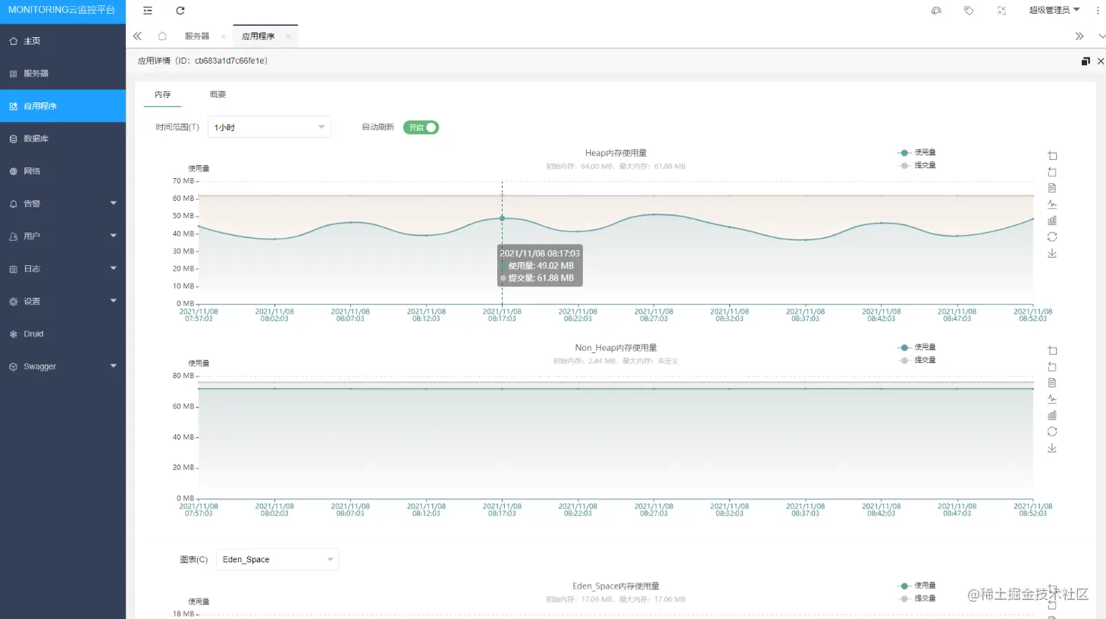The height and width of the screenshot is (619, 1106).
Task: Toggle the 使用量 legend on the Non_Heap chart
Action: click(x=916, y=347)
